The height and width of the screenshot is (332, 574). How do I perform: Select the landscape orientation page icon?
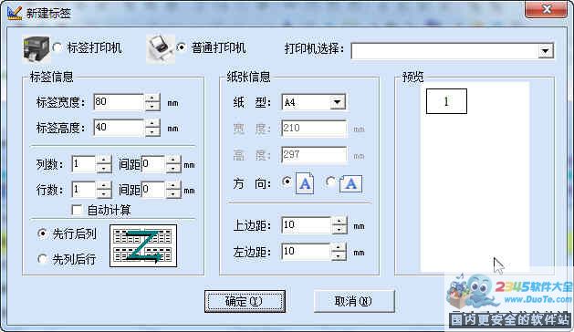tap(350, 183)
